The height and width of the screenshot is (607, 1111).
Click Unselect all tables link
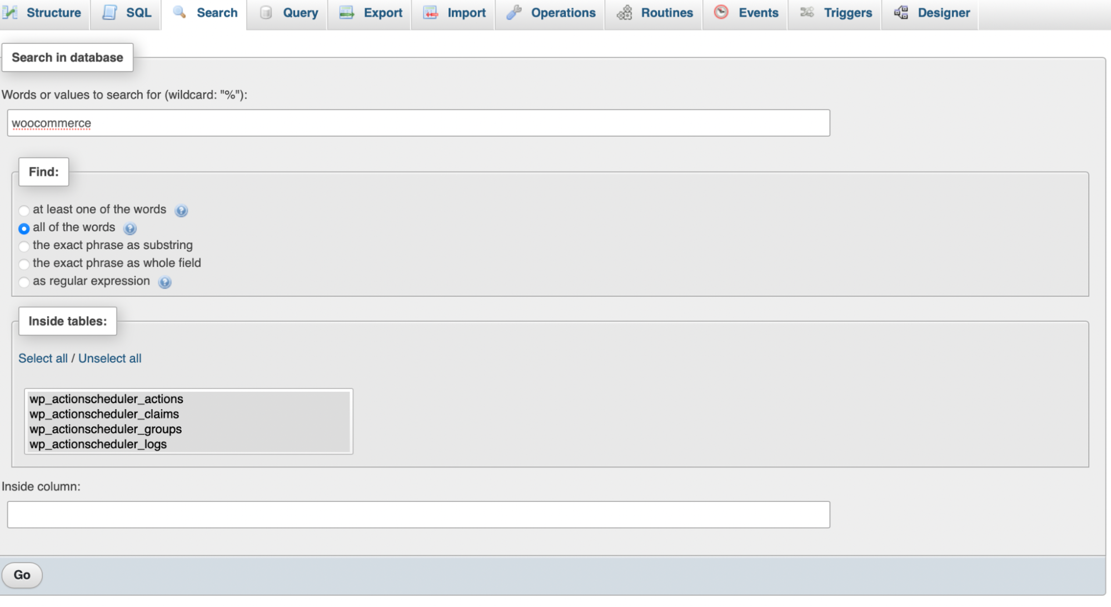[109, 357]
